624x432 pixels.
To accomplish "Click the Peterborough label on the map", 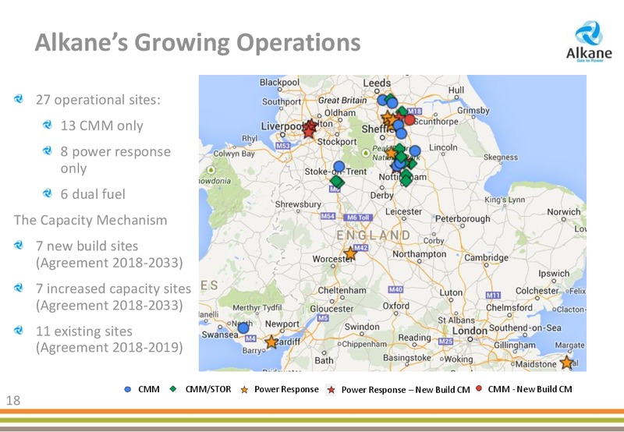I will pyautogui.click(x=463, y=219).
